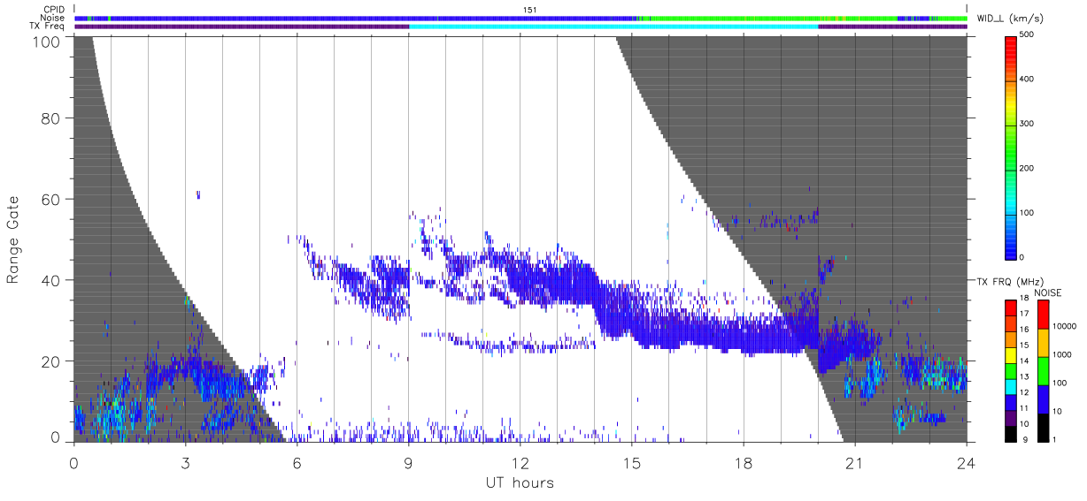This screenshot has width=1087, height=501.
Task: Click the "Range Gate" y-axis title
Action: pos(13,239)
